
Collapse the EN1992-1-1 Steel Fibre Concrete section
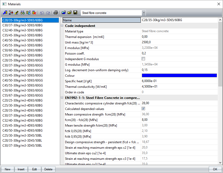tap(62, 98)
